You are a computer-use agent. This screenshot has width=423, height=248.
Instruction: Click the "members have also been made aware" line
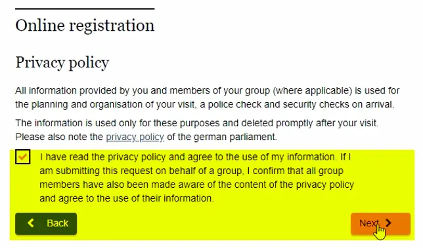coord(196,185)
